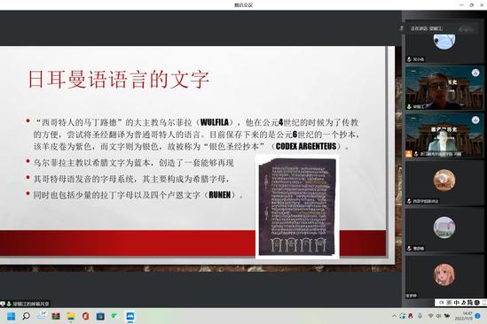Open the weather widget on the taskbar
The image size is (487, 324).
pos(42,316)
